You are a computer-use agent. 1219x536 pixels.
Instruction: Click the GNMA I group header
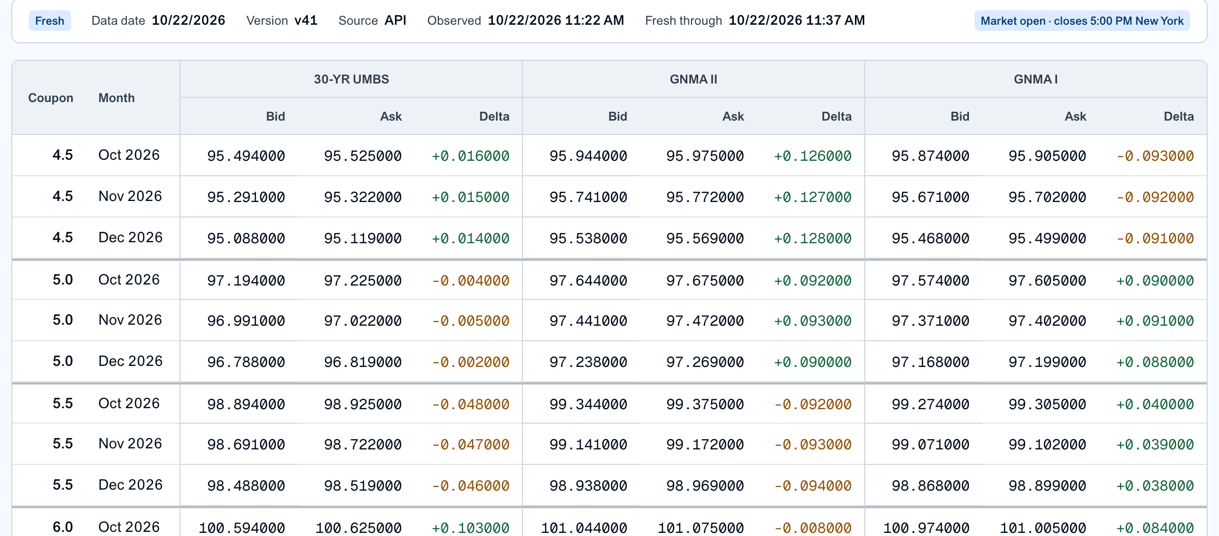[x=1035, y=79]
